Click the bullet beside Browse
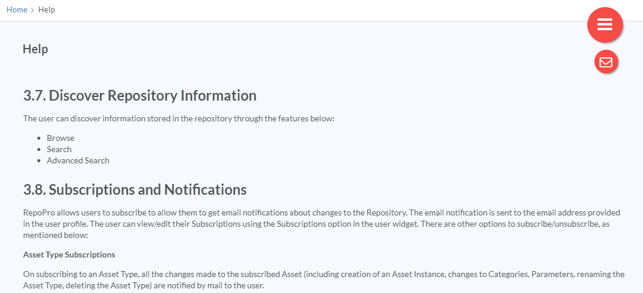 pos(39,139)
